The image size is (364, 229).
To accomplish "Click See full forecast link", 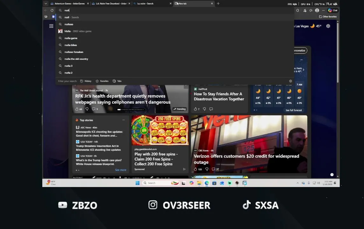I will (x=294, y=110).
